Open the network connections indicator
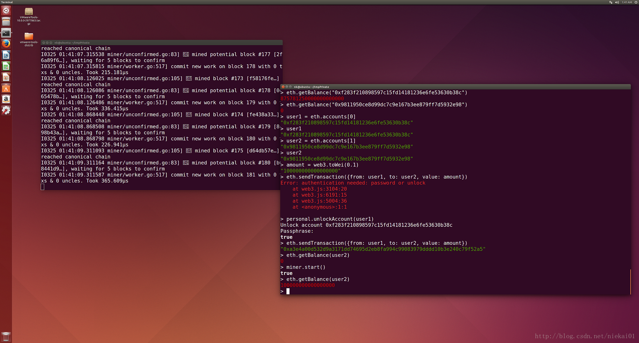Screen dimensions: 639x343 pos(611,2)
